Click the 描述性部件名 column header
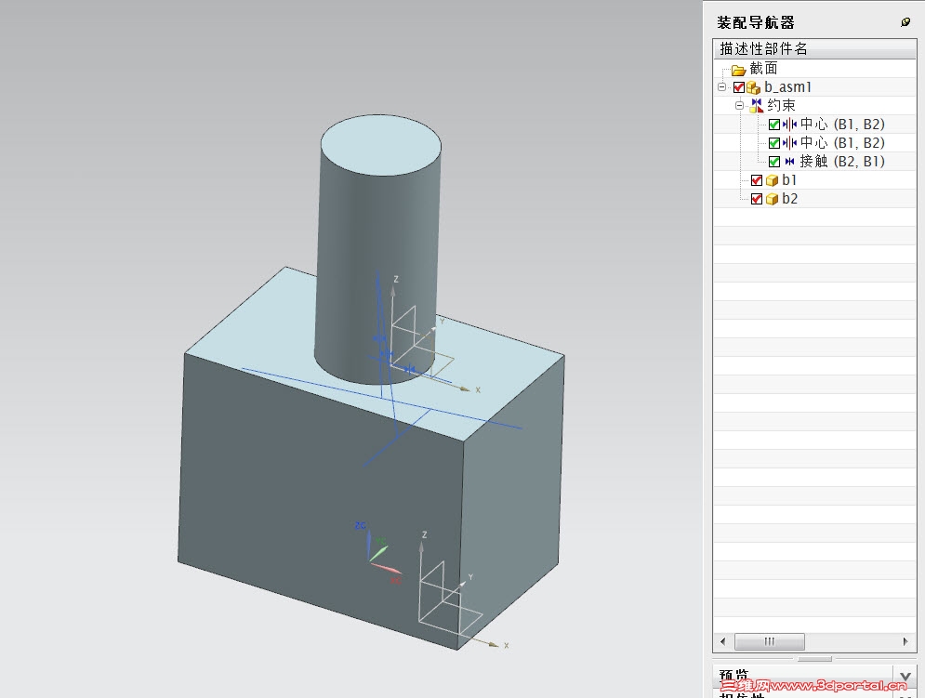This screenshot has width=925, height=698. 814,48
